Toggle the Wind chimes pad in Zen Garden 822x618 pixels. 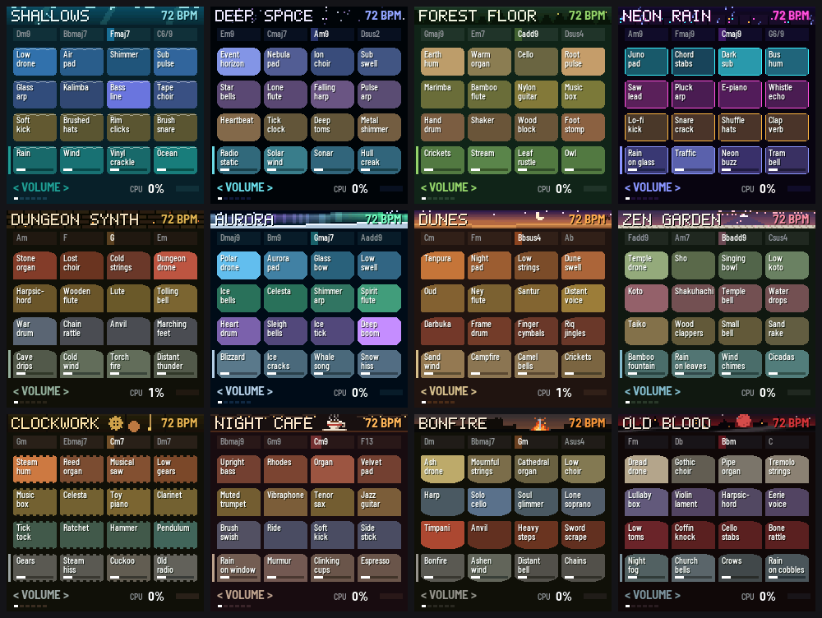(741, 364)
